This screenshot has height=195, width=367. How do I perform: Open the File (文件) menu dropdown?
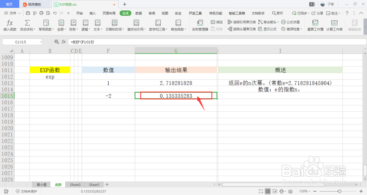pos(12,13)
